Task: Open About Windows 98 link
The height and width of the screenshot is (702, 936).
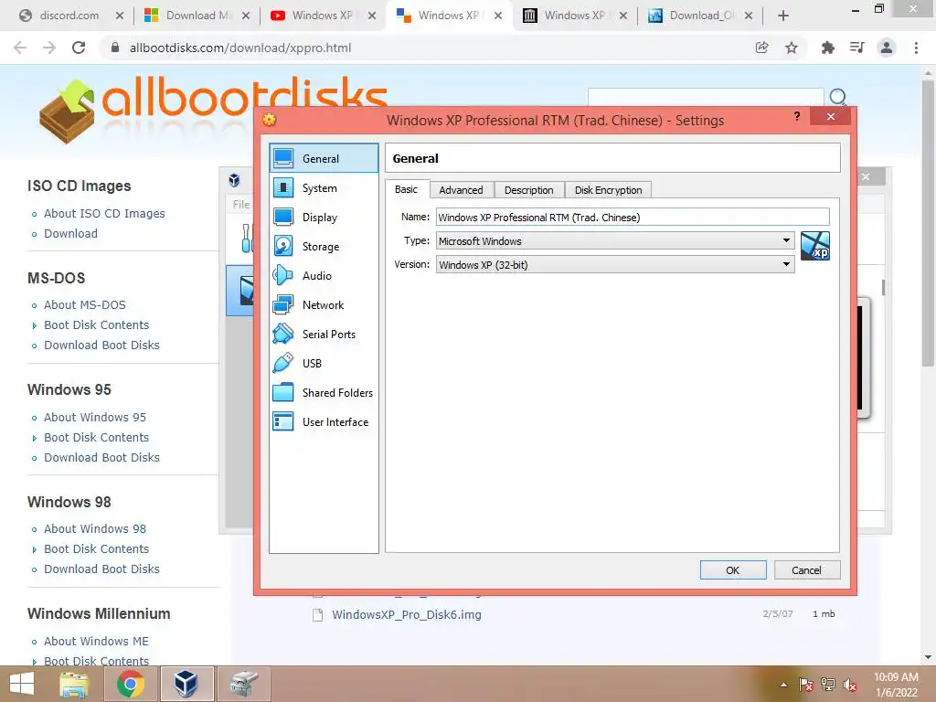Action: click(x=95, y=529)
